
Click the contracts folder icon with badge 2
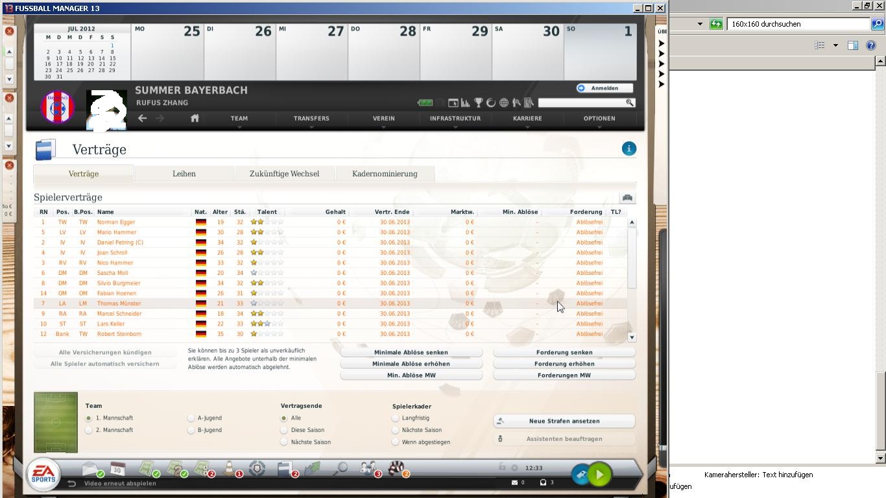click(x=285, y=468)
